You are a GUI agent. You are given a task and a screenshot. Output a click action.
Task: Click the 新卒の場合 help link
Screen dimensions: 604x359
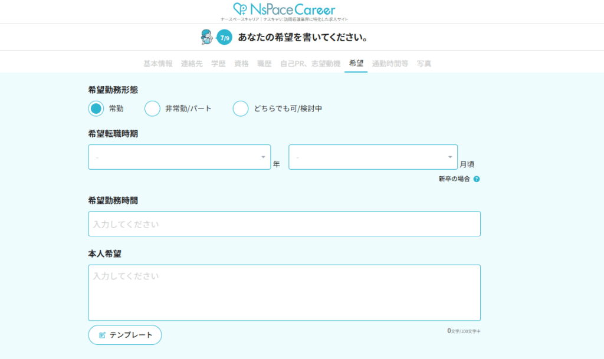pyautogui.click(x=454, y=179)
